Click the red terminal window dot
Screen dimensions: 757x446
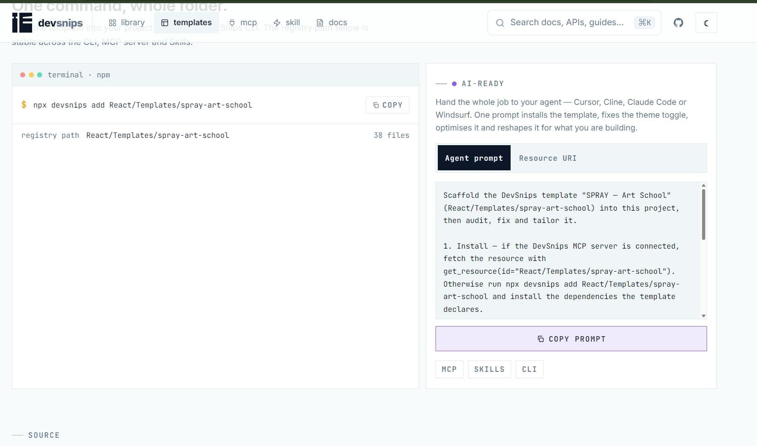[22, 75]
